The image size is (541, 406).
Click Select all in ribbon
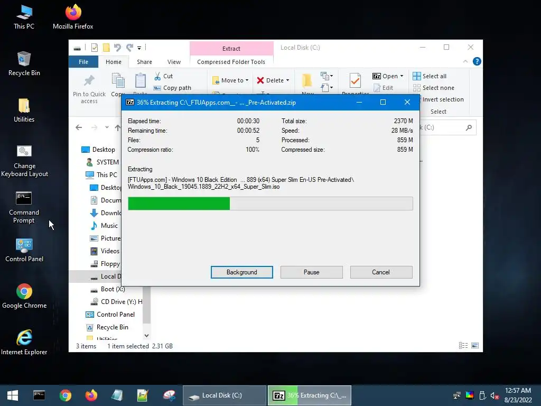pyautogui.click(x=430, y=76)
